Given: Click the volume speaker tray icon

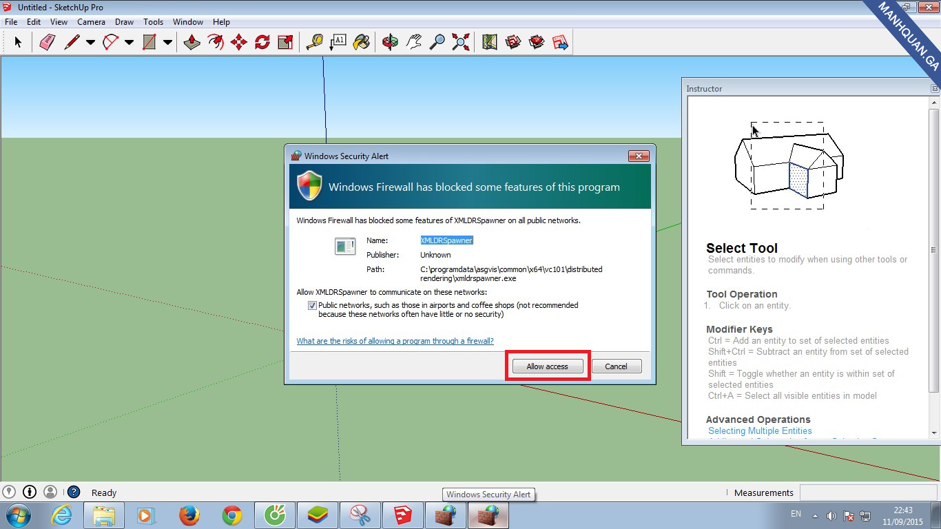Looking at the screenshot, I should tap(831, 515).
